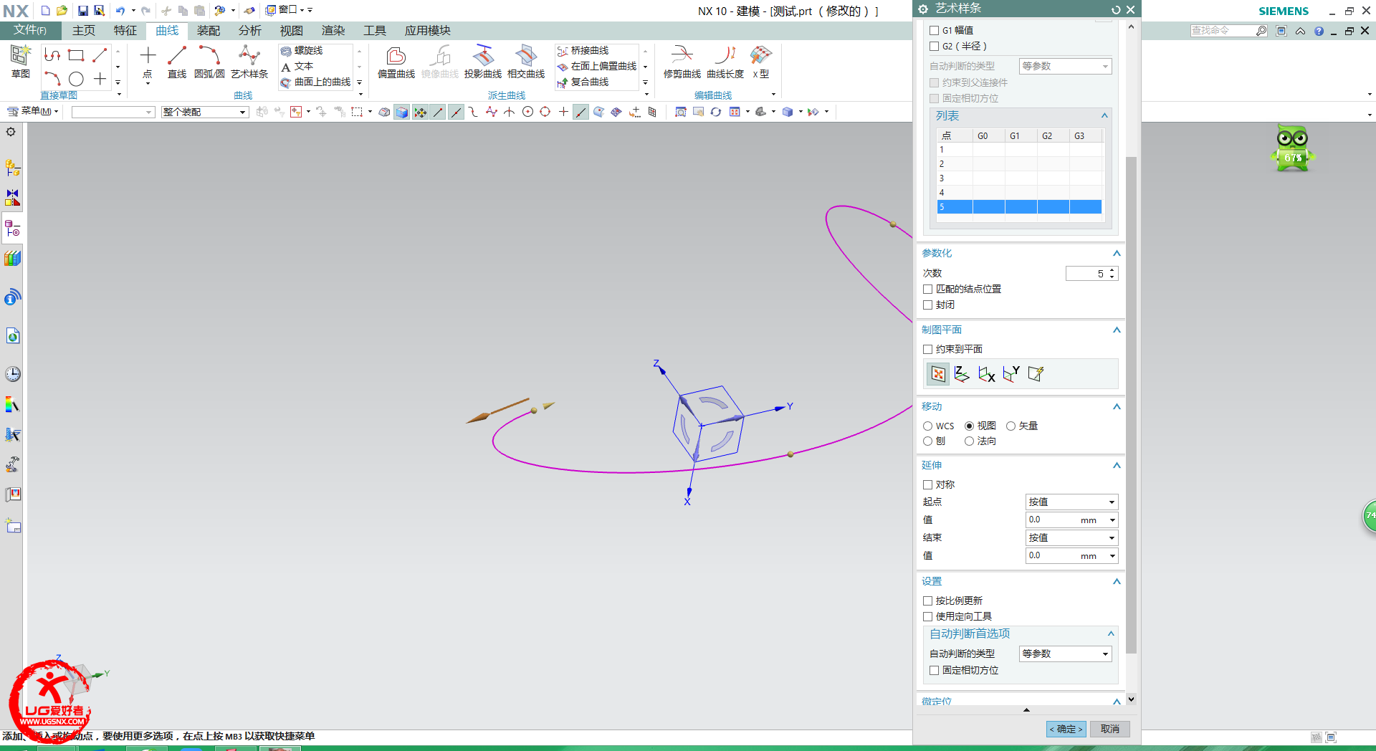
Task: Switch to the 装配 ribbon tab
Action: tap(209, 30)
